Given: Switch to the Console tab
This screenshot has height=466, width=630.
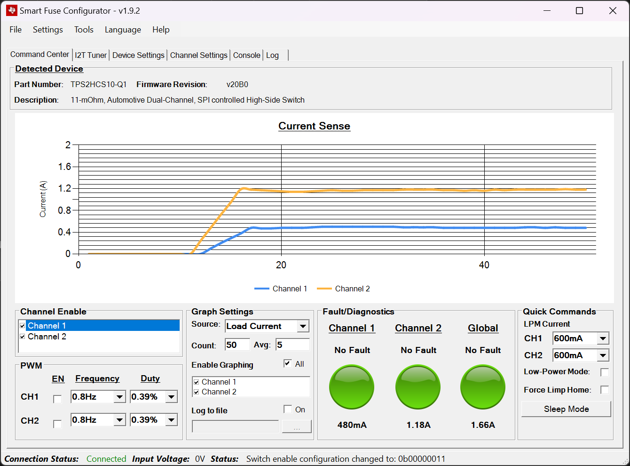Looking at the screenshot, I should 247,55.
